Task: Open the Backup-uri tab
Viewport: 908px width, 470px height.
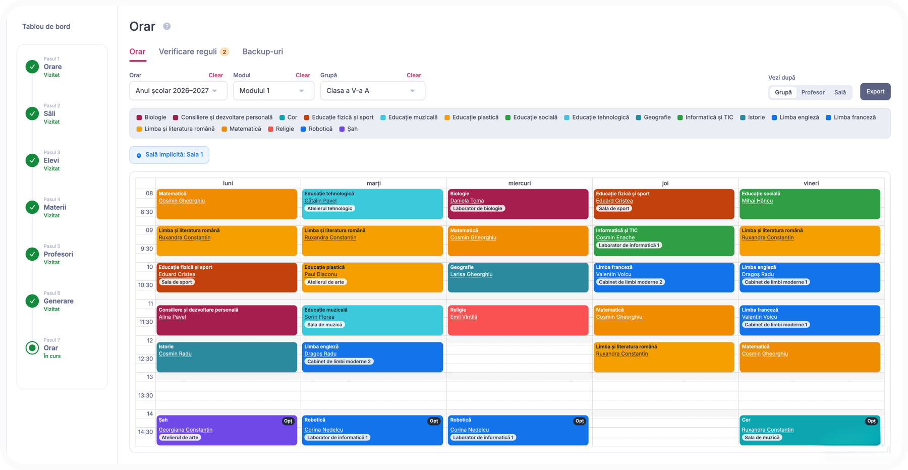Action: (263, 51)
